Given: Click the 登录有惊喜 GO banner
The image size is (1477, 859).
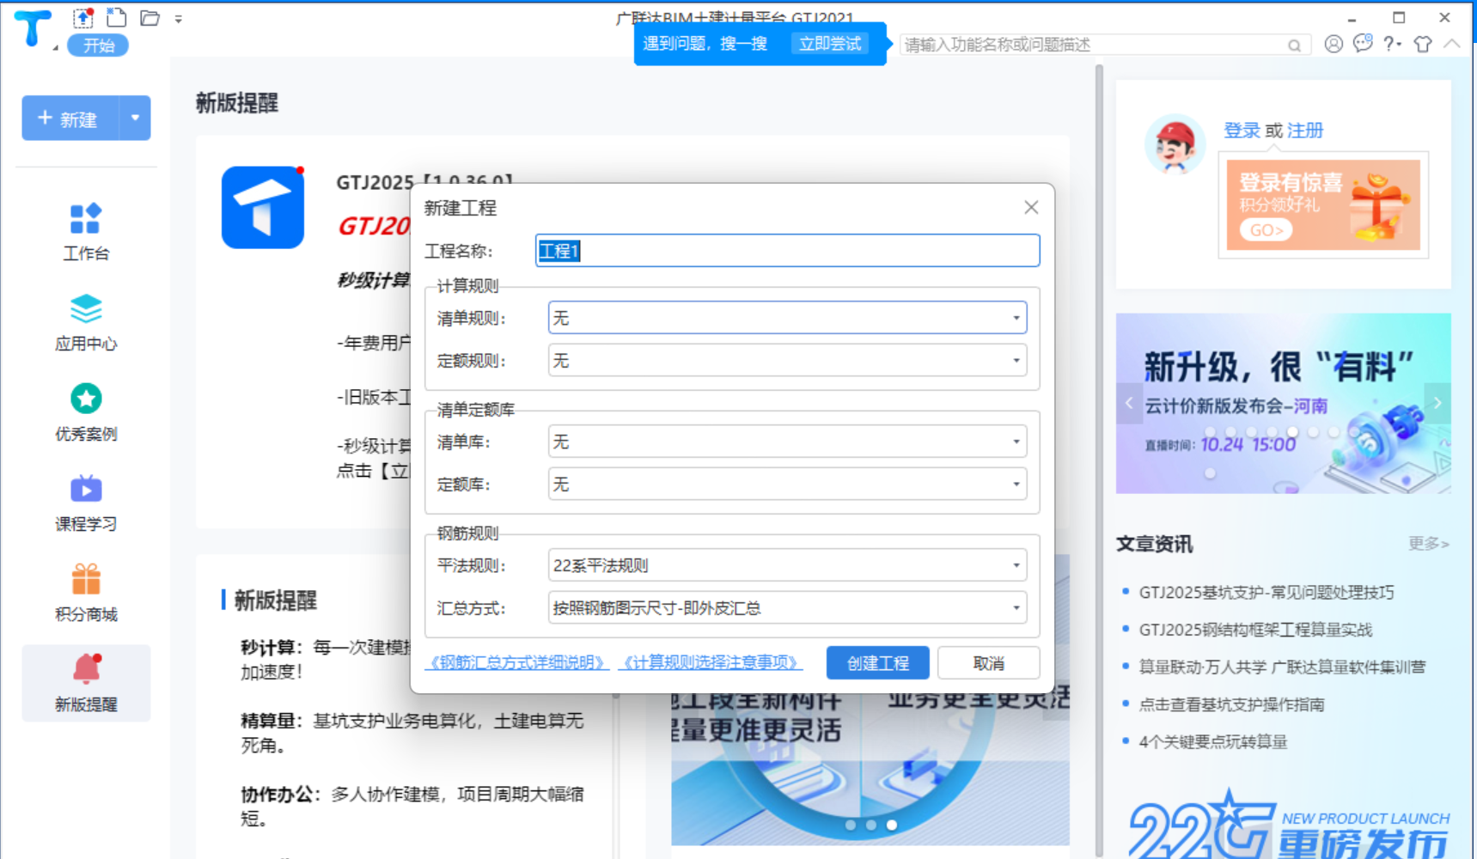Looking at the screenshot, I should coord(1323,204).
